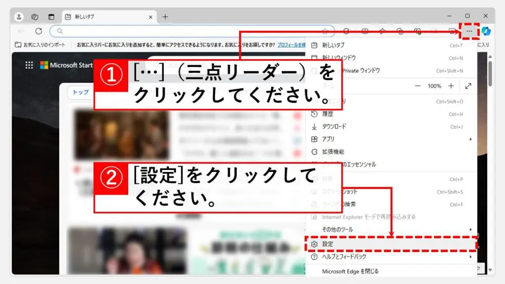The height and width of the screenshot is (284, 505).
Task: Enter full screen via zoom row arrow
Action: [468, 86]
